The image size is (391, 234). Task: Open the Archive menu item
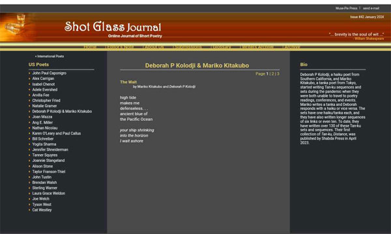[291, 47]
